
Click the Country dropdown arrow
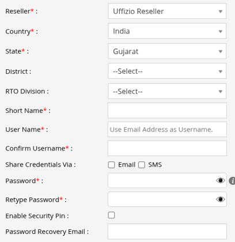click(x=221, y=32)
